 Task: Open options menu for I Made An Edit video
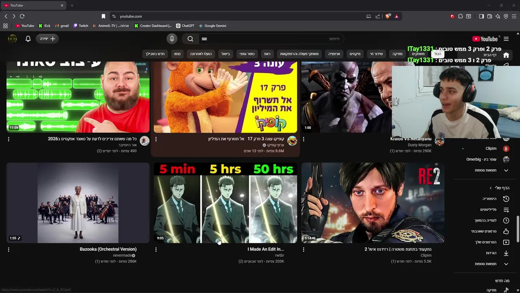(156, 249)
